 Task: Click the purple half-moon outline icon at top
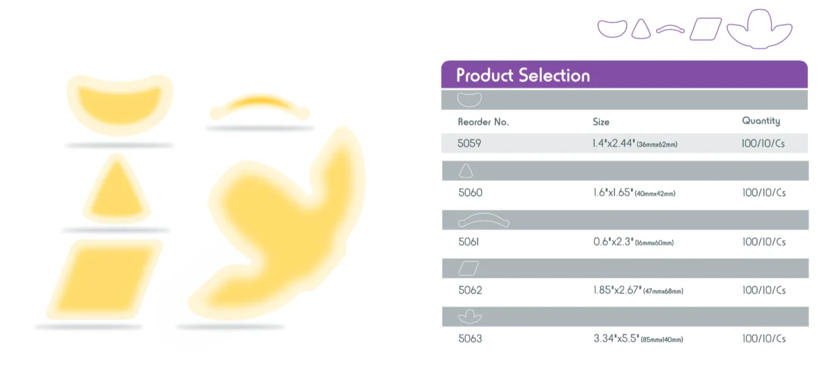pyautogui.click(x=612, y=28)
